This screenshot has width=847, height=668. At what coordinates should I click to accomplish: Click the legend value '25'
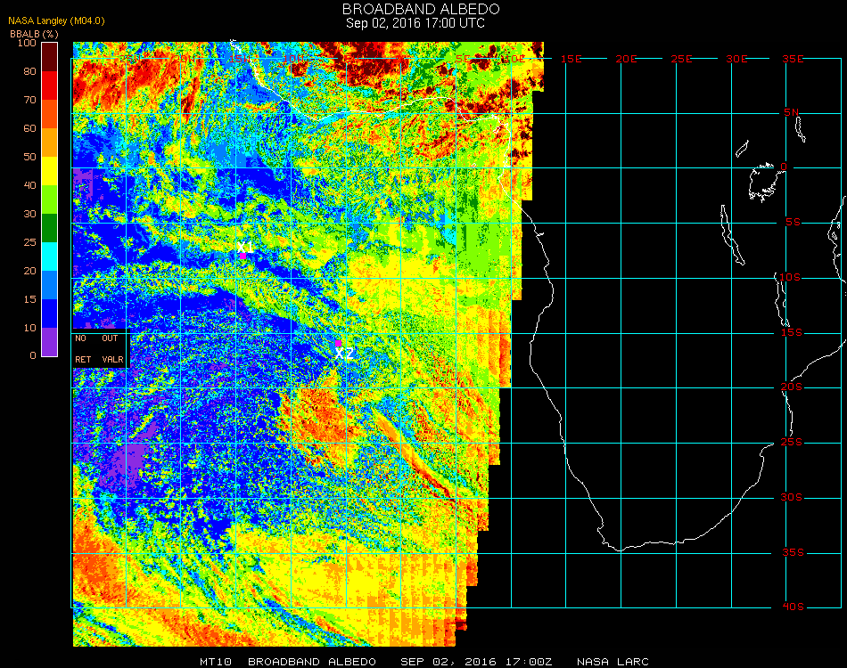pos(29,242)
